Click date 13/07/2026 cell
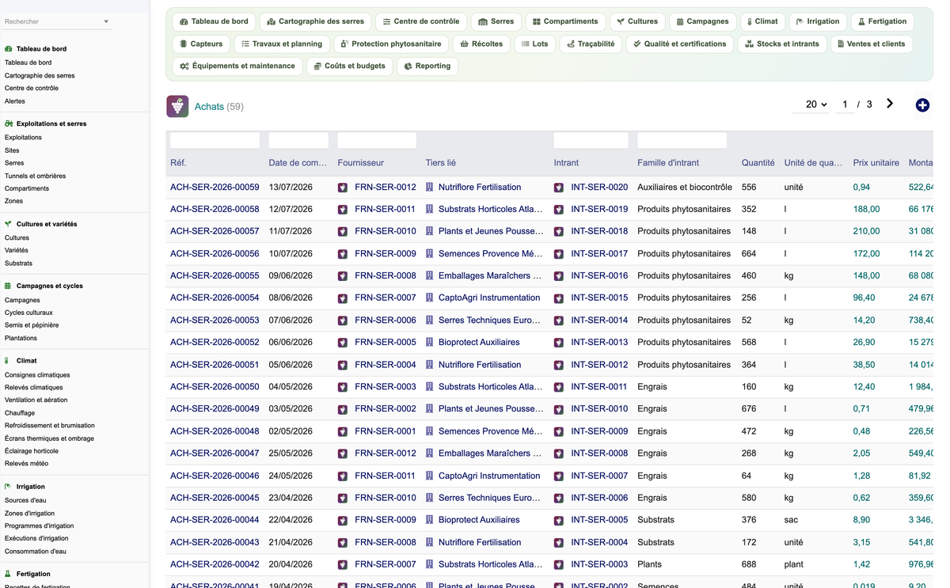Screen dimensions: 950x588 (291, 188)
